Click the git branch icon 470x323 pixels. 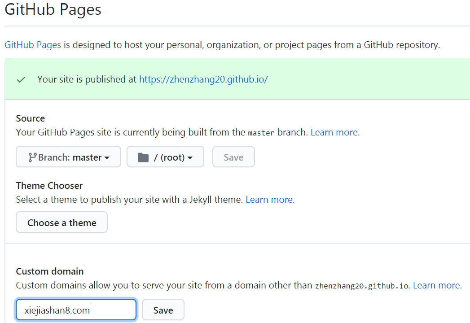pyautogui.click(x=32, y=157)
